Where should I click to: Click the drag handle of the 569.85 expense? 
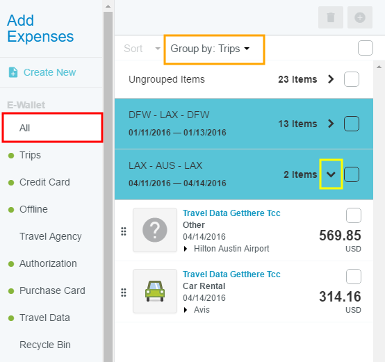[124, 231]
